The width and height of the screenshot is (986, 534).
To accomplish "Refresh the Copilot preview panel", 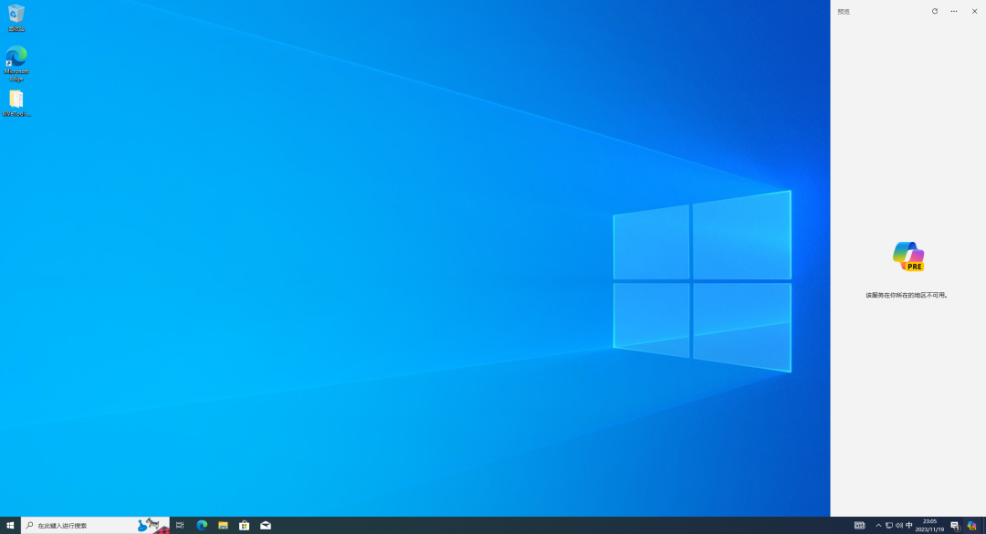I will pyautogui.click(x=935, y=11).
